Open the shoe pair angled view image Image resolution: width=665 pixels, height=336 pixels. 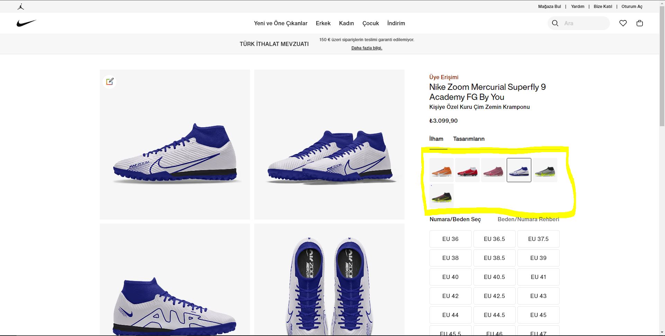329,144
